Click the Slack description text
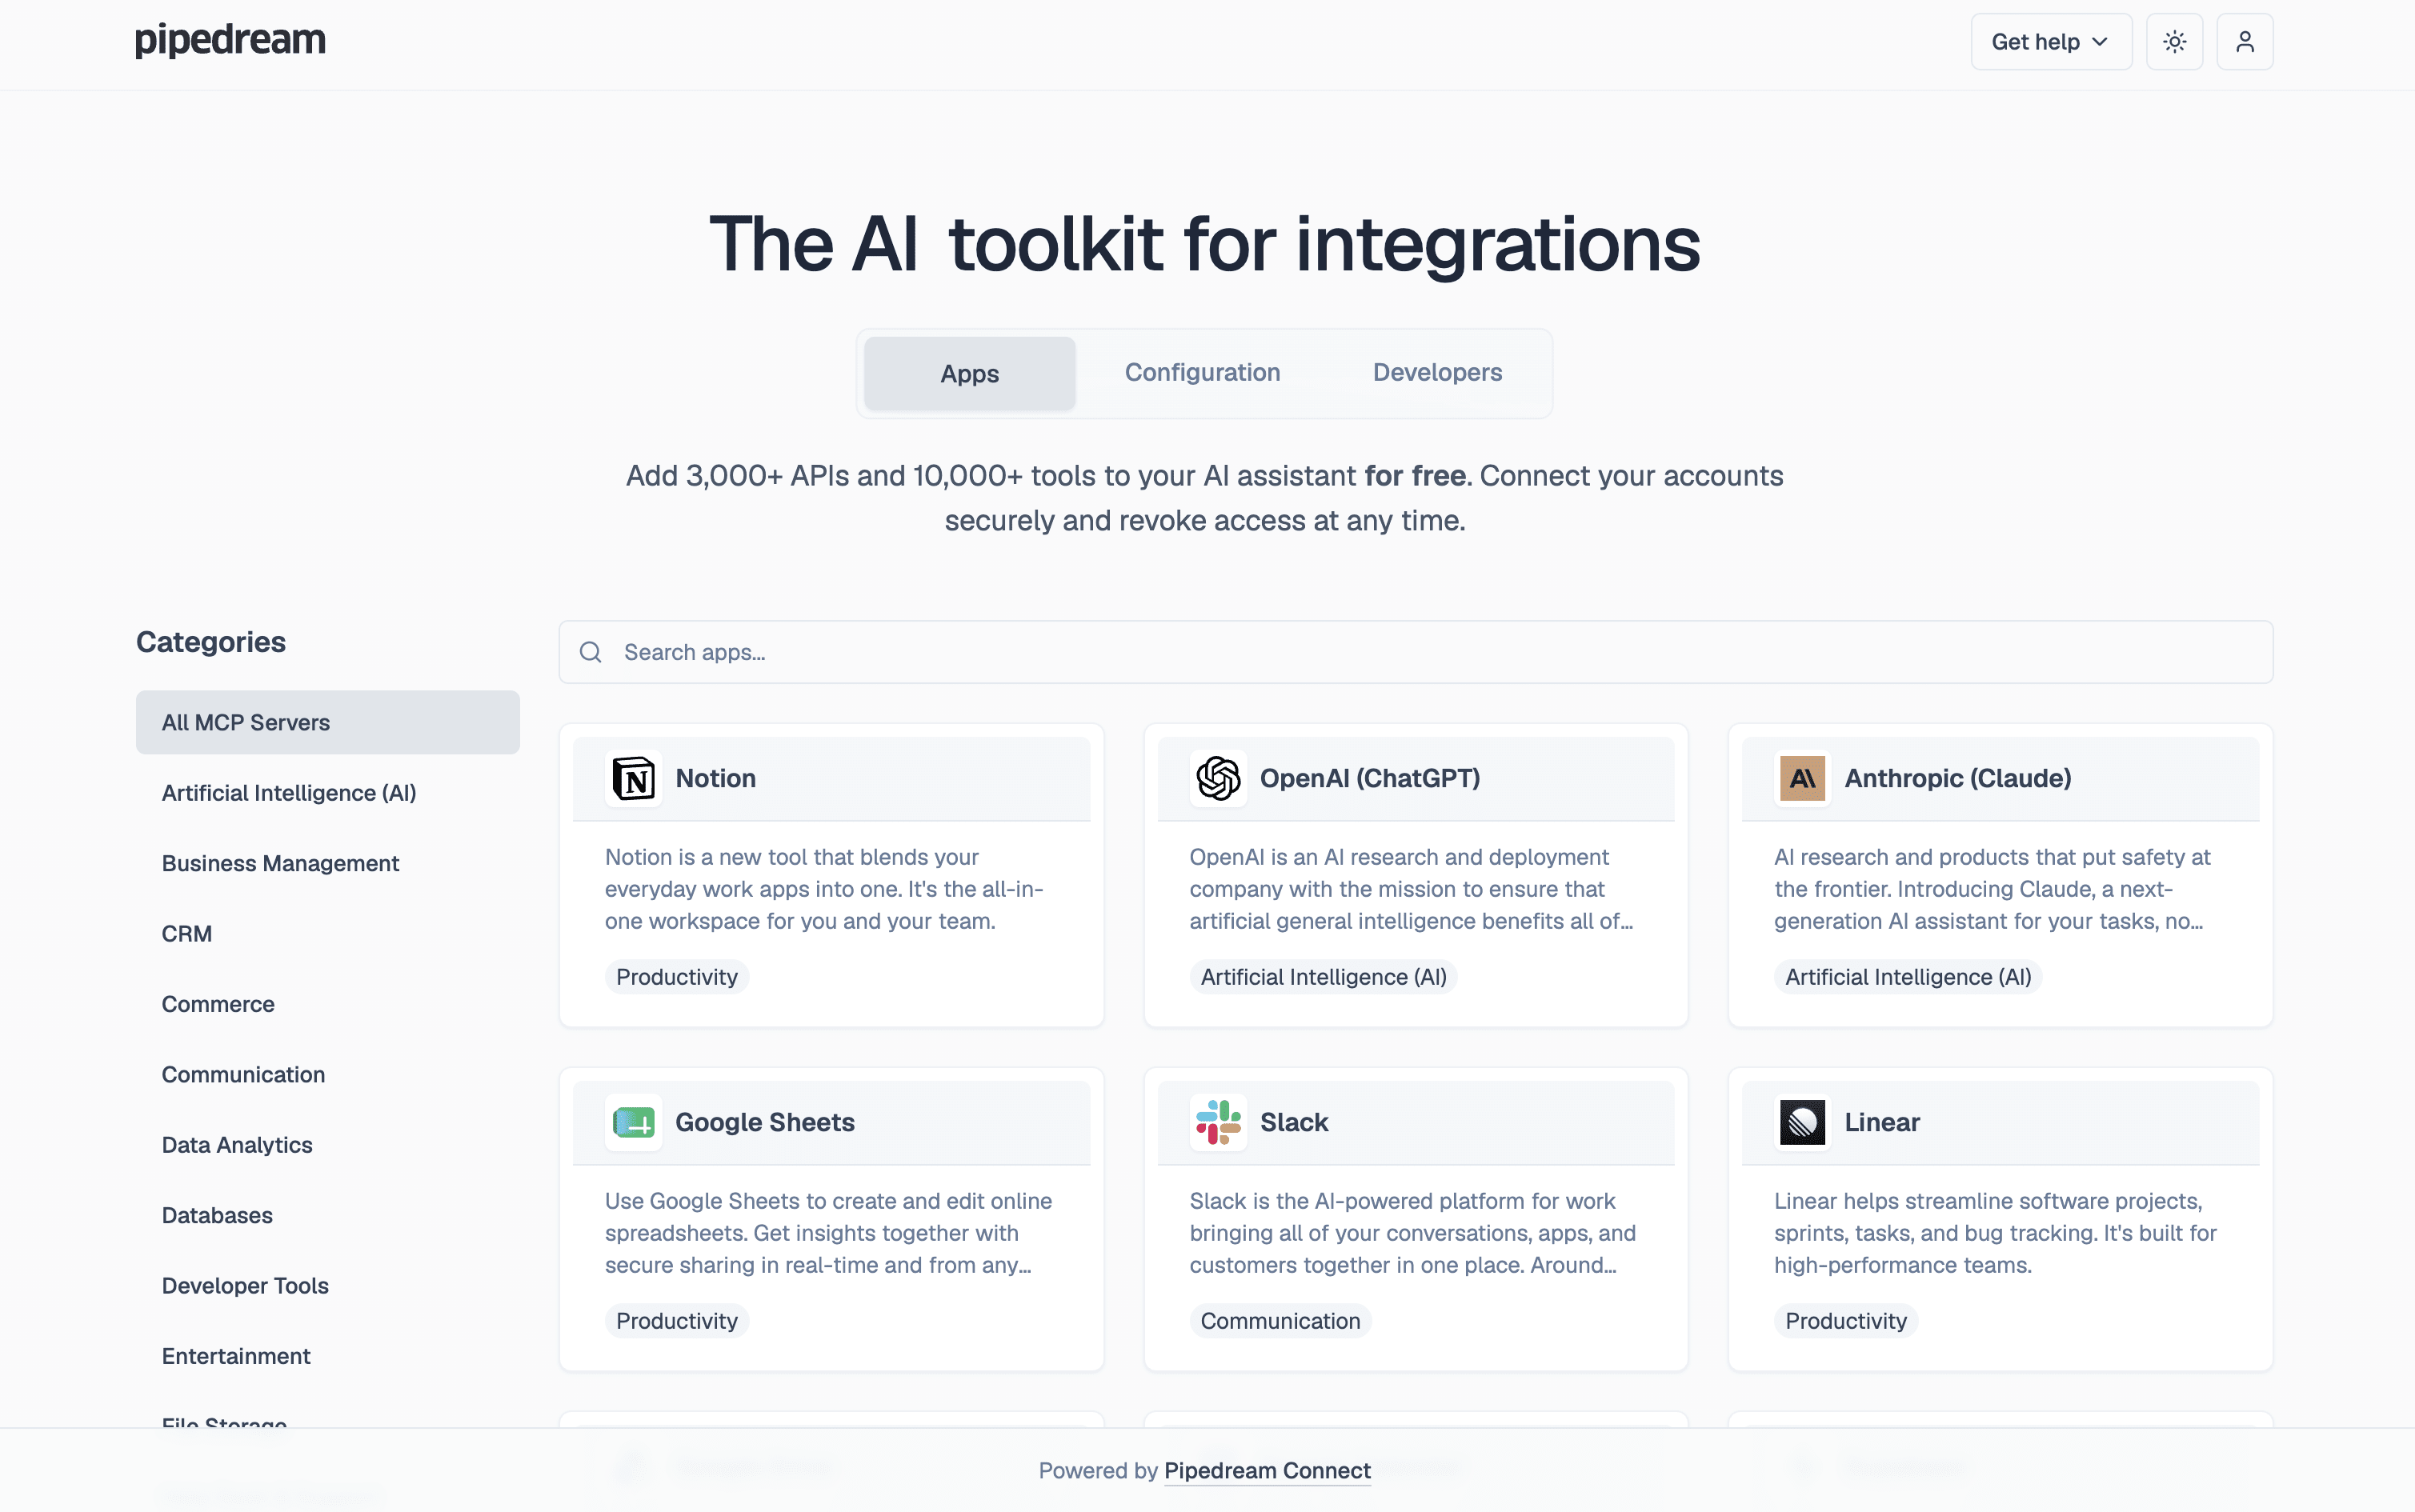This screenshot has height=1512, width=2415. pyautogui.click(x=1412, y=1233)
